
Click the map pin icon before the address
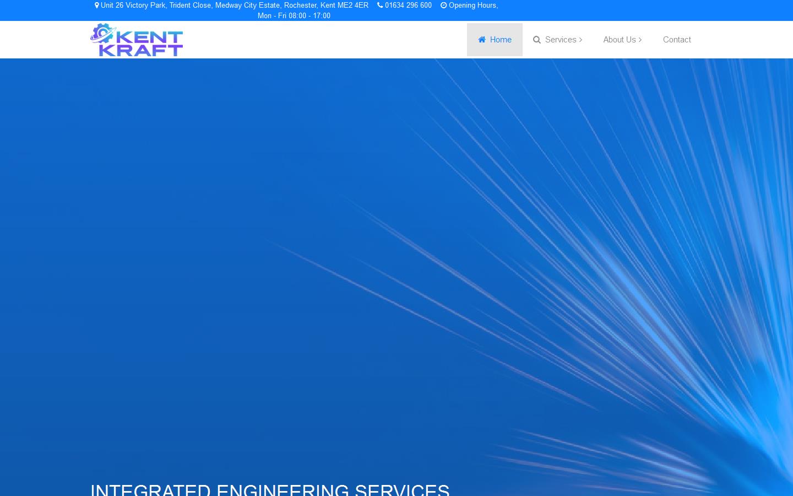point(97,6)
